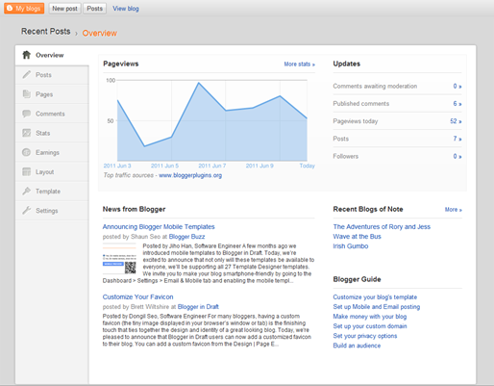
Task: Open the Blogger Buzz link
Action: (186, 237)
